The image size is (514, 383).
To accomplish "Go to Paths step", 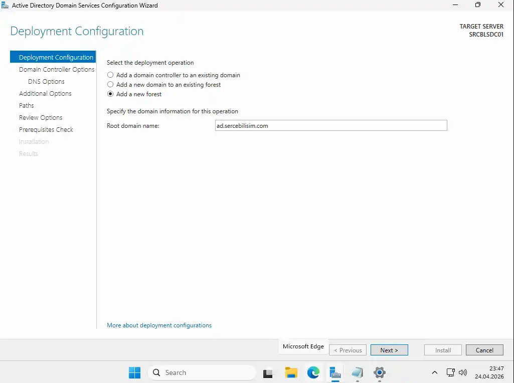I will 26,105.
